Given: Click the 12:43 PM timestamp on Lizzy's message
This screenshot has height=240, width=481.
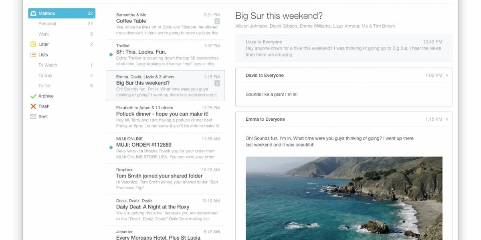Looking at the screenshot, I should click(432, 42).
